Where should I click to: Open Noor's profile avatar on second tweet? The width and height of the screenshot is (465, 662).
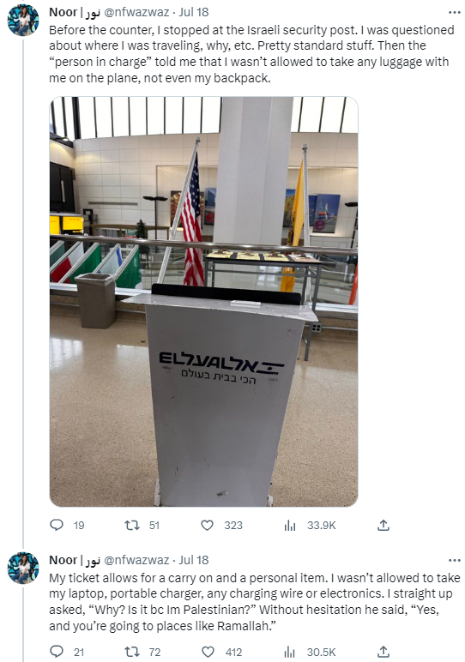(23, 569)
